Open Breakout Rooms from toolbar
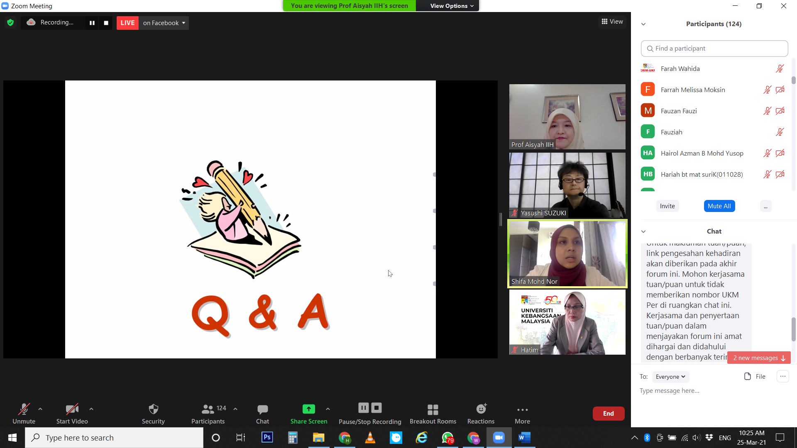The width and height of the screenshot is (797, 448). (433, 409)
